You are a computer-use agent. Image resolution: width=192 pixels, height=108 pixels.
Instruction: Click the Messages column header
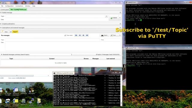95,59
